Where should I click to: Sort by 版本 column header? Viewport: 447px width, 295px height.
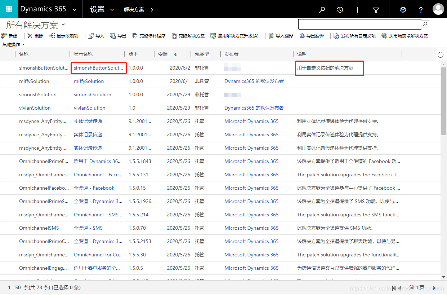pos(133,54)
